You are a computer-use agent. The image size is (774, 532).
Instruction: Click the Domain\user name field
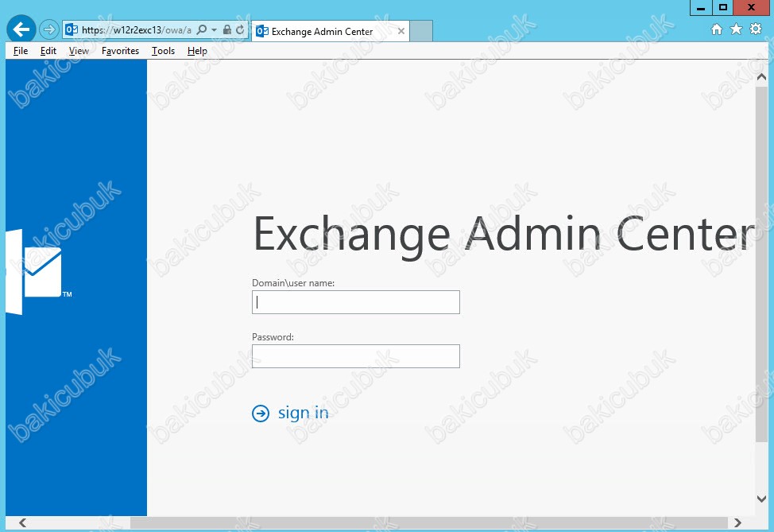tap(356, 302)
